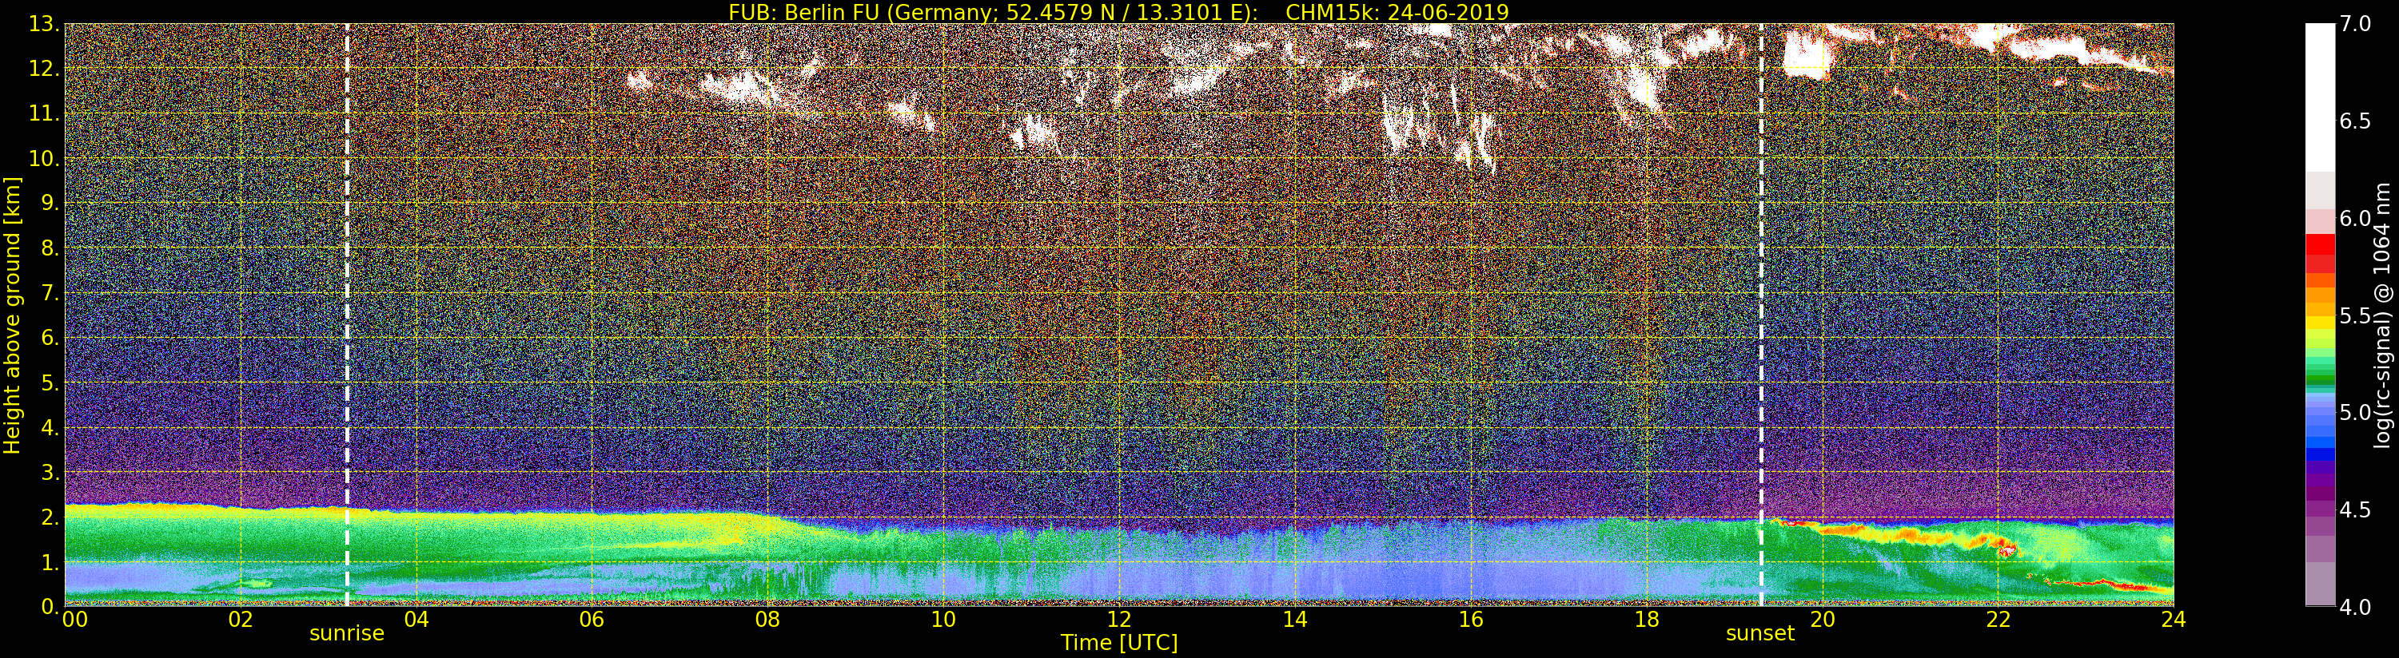Click the '5.' height axis tick label
The image size is (2399, 658).
(50, 383)
